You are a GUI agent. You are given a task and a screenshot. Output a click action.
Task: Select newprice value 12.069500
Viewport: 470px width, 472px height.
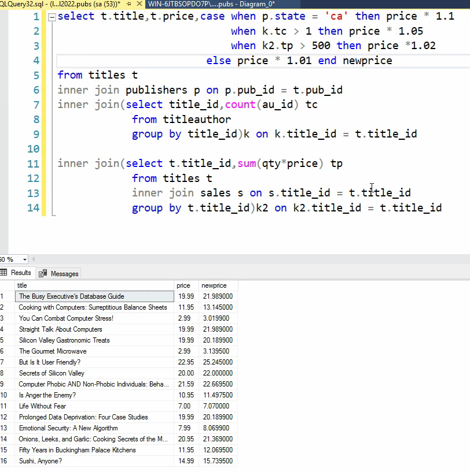(x=218, y=450)
